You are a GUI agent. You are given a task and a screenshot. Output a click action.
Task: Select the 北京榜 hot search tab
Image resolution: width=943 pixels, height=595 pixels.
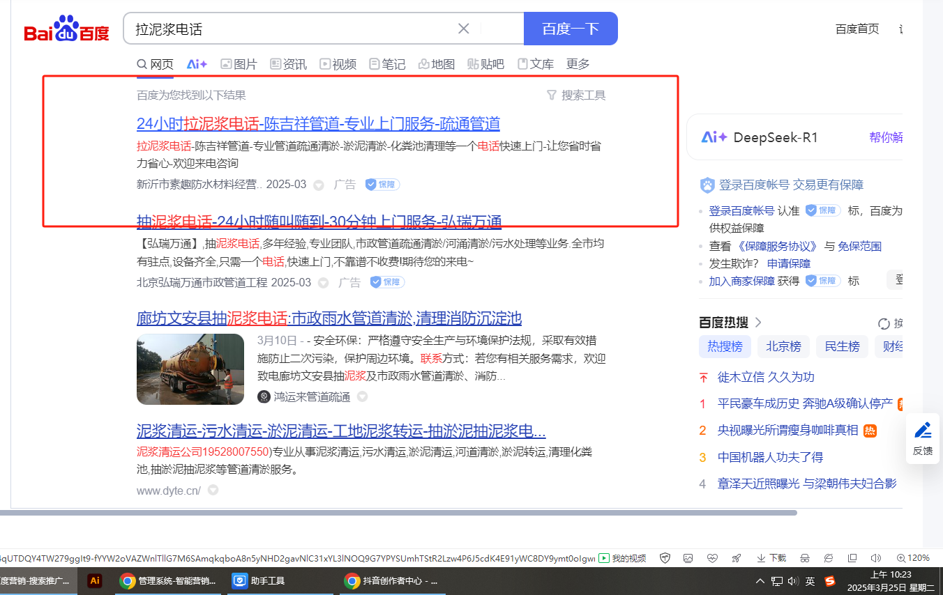783,346
